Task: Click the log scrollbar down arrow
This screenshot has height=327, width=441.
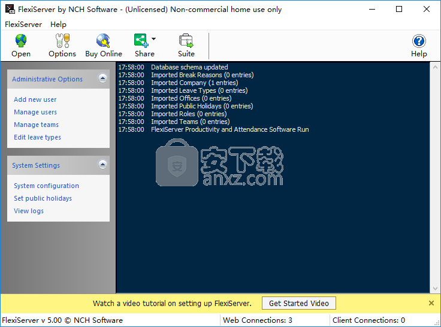Action: point(435,289)
